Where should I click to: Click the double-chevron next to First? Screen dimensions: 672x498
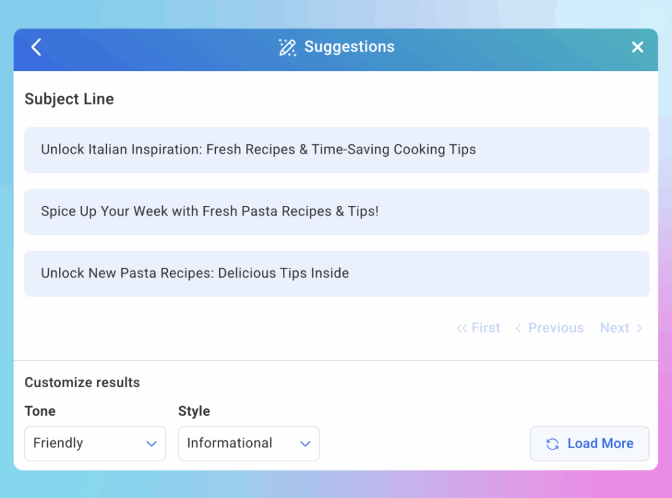(461, 328)
